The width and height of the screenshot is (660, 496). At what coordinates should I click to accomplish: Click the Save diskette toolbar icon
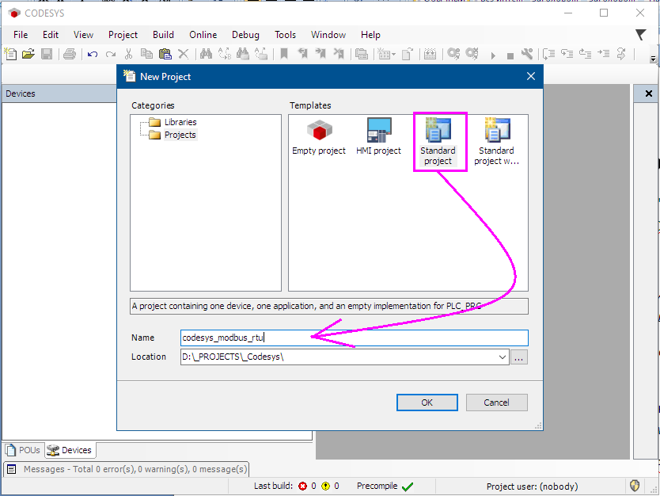point(47,54)
